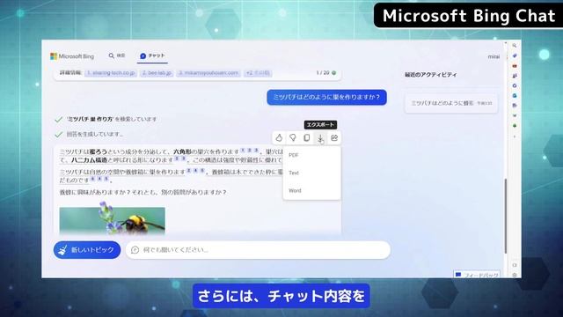Click the circular Microsoft 365 icon in the sidebar
563x317 pixels.
coord(515,86)
